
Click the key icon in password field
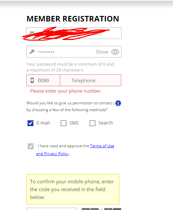tap(32, 52)
